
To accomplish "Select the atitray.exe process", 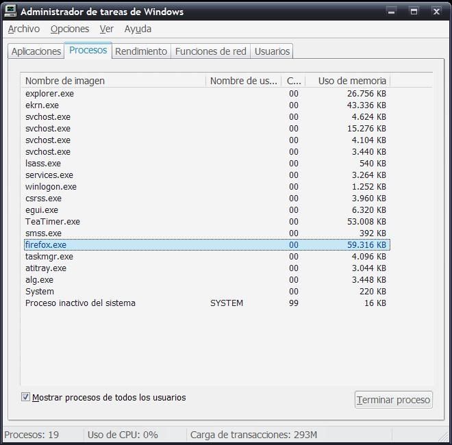I will point(207,268).
